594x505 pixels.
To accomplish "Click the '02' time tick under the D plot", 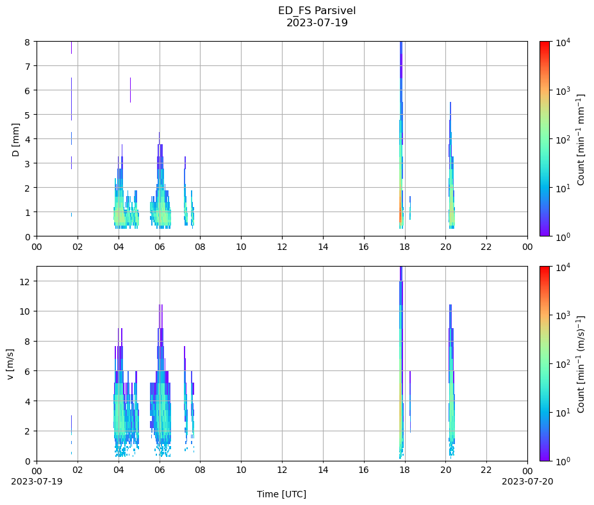I will click(x=78, y=247).
